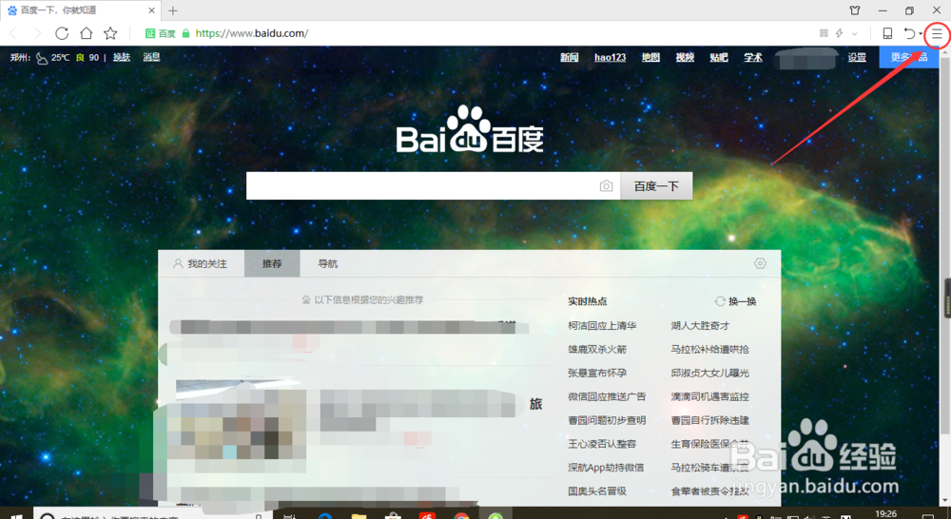Switch to the 导航 tab
The width and height of the screenshot is (951, 519).
(327, 263)
